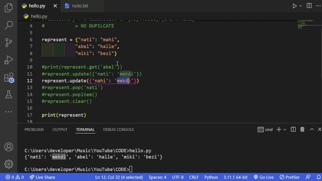Open the Testing flask view
This screenshot has width=322, height=181.
(9, 95)
